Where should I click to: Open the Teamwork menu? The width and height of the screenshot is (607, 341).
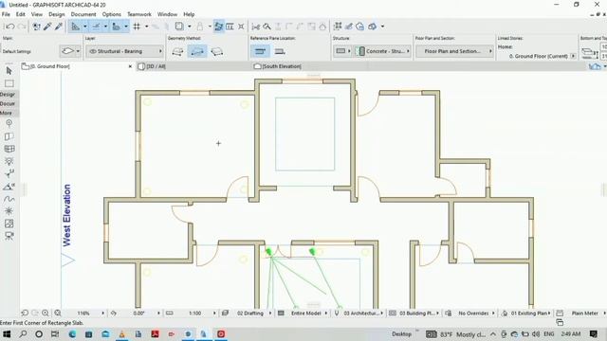[x=139, y=14]
